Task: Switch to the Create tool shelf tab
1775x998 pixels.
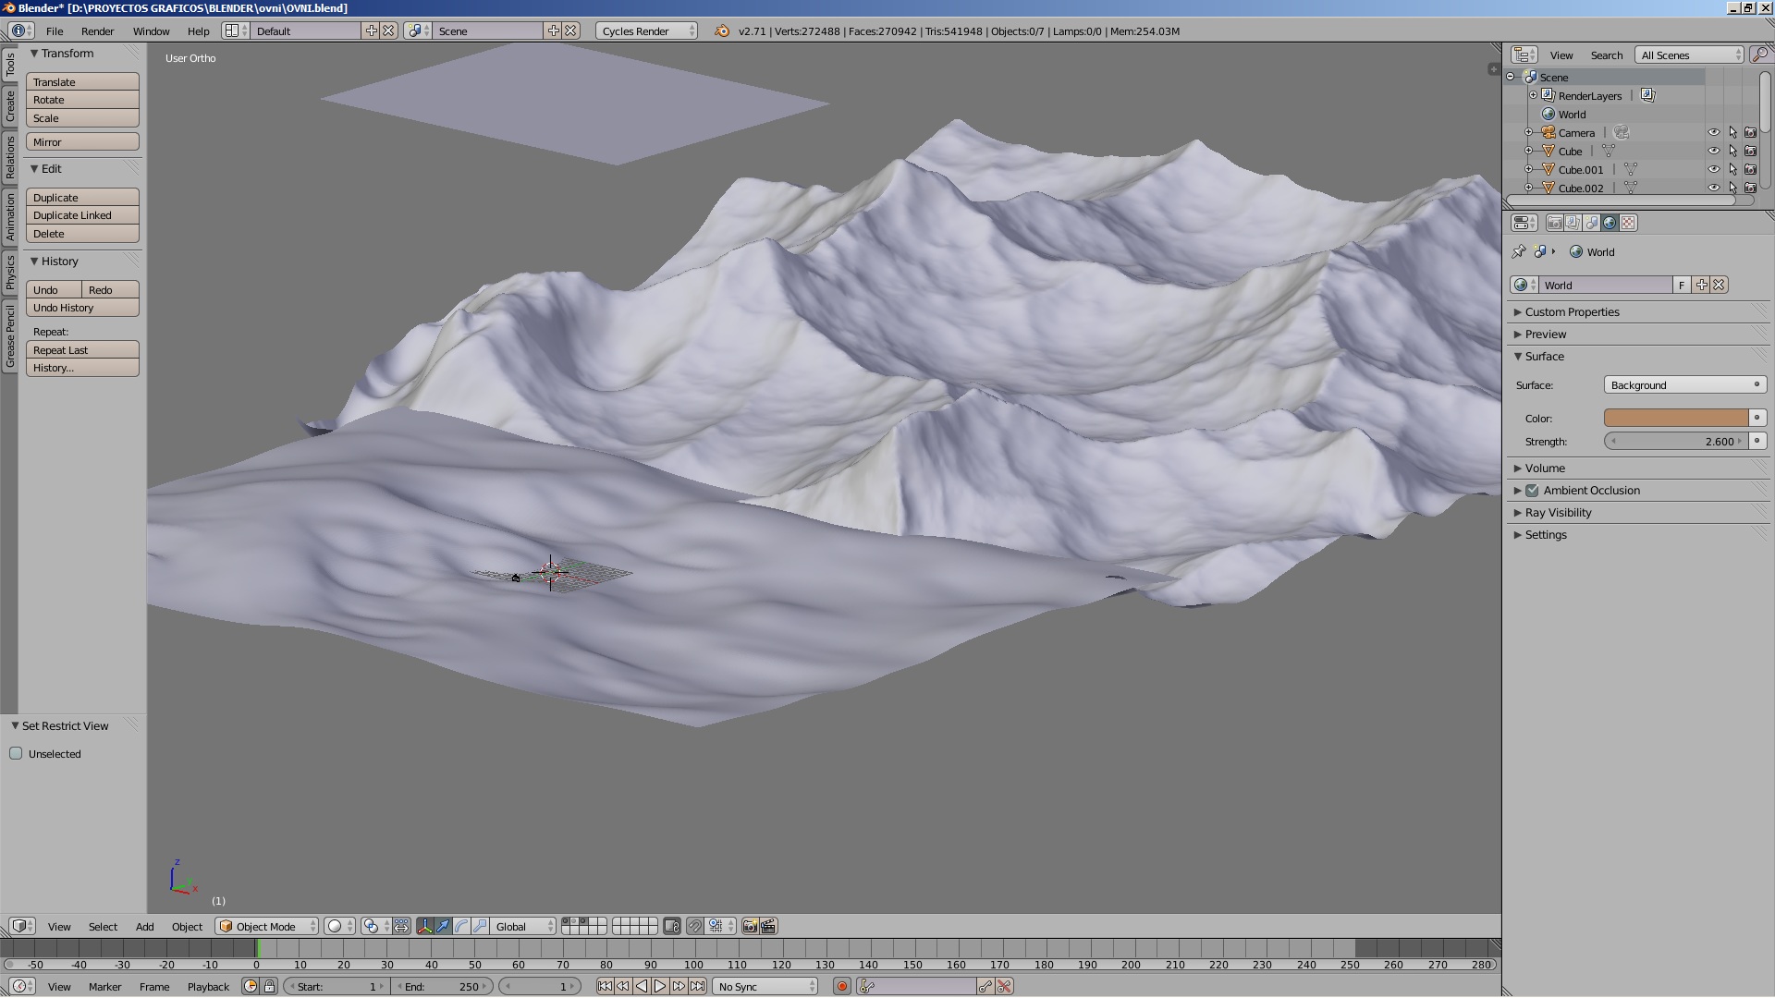Action: (10, 106)
